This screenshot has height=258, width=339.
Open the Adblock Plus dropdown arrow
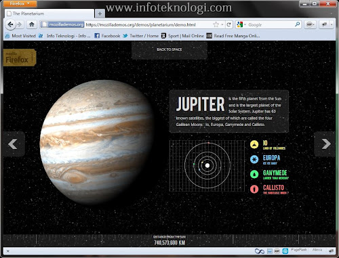pyautogui.click(x=314, y=24)
